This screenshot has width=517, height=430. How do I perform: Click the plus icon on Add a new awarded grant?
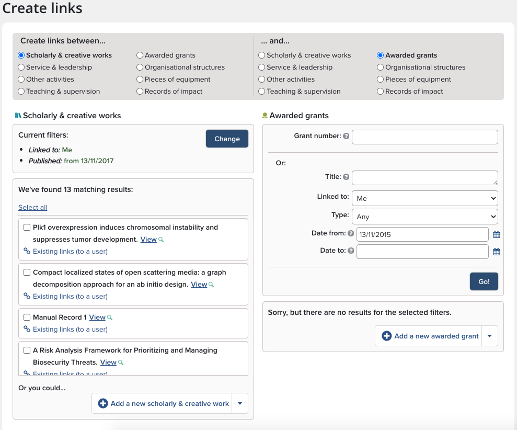click(387, 336)
